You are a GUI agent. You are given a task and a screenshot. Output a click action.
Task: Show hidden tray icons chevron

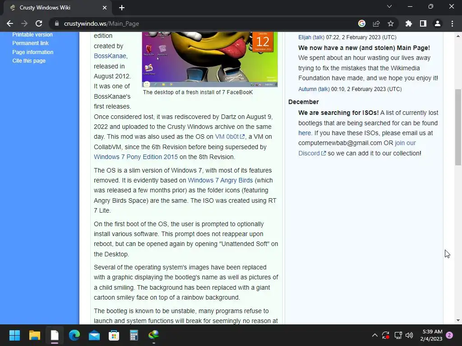click(375, 335)
